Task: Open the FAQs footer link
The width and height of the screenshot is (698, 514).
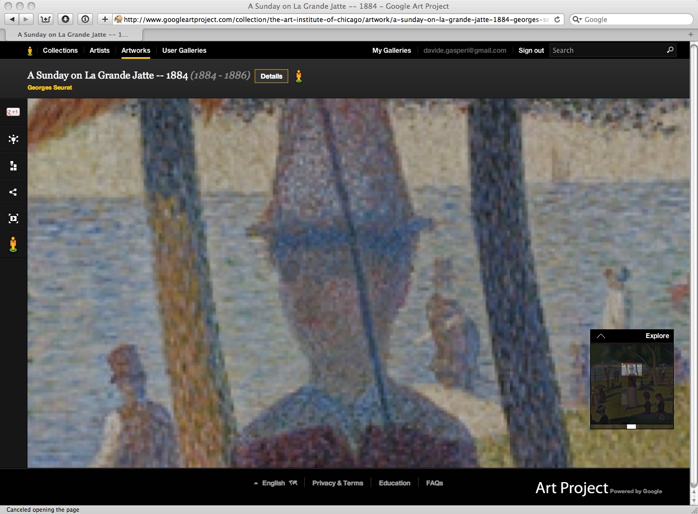Action: click(435, 483)
